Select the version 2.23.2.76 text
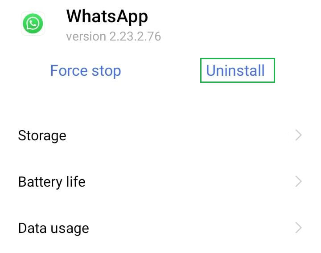321x253 pixels. (114, 37)
